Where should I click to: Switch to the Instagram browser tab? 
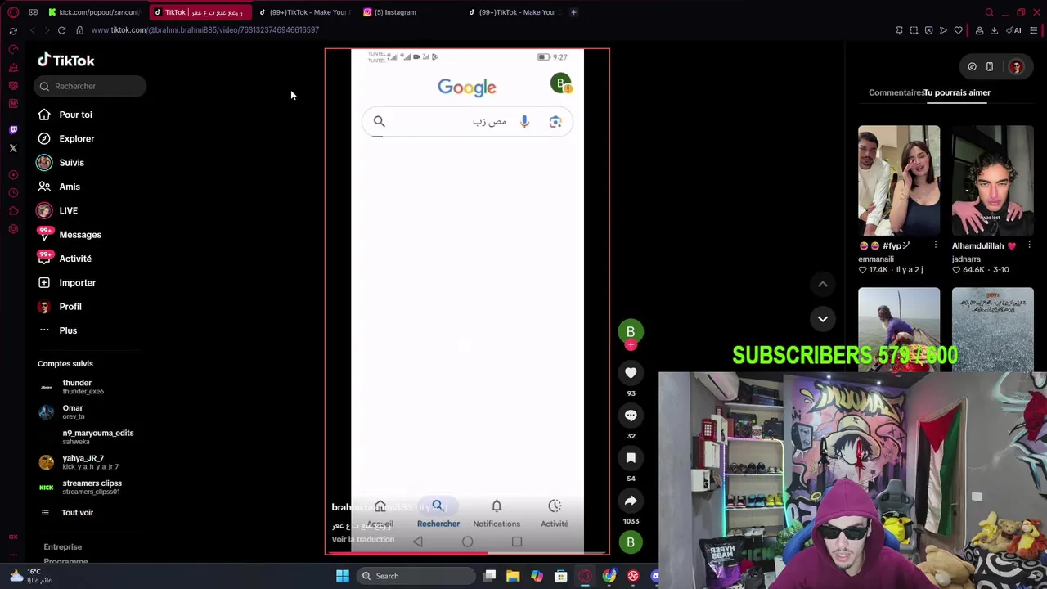click(x=395, y=12)
